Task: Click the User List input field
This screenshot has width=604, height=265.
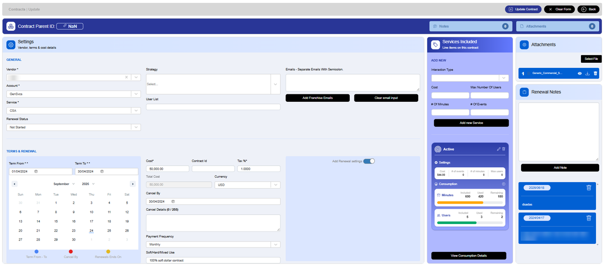Action: 213,107
